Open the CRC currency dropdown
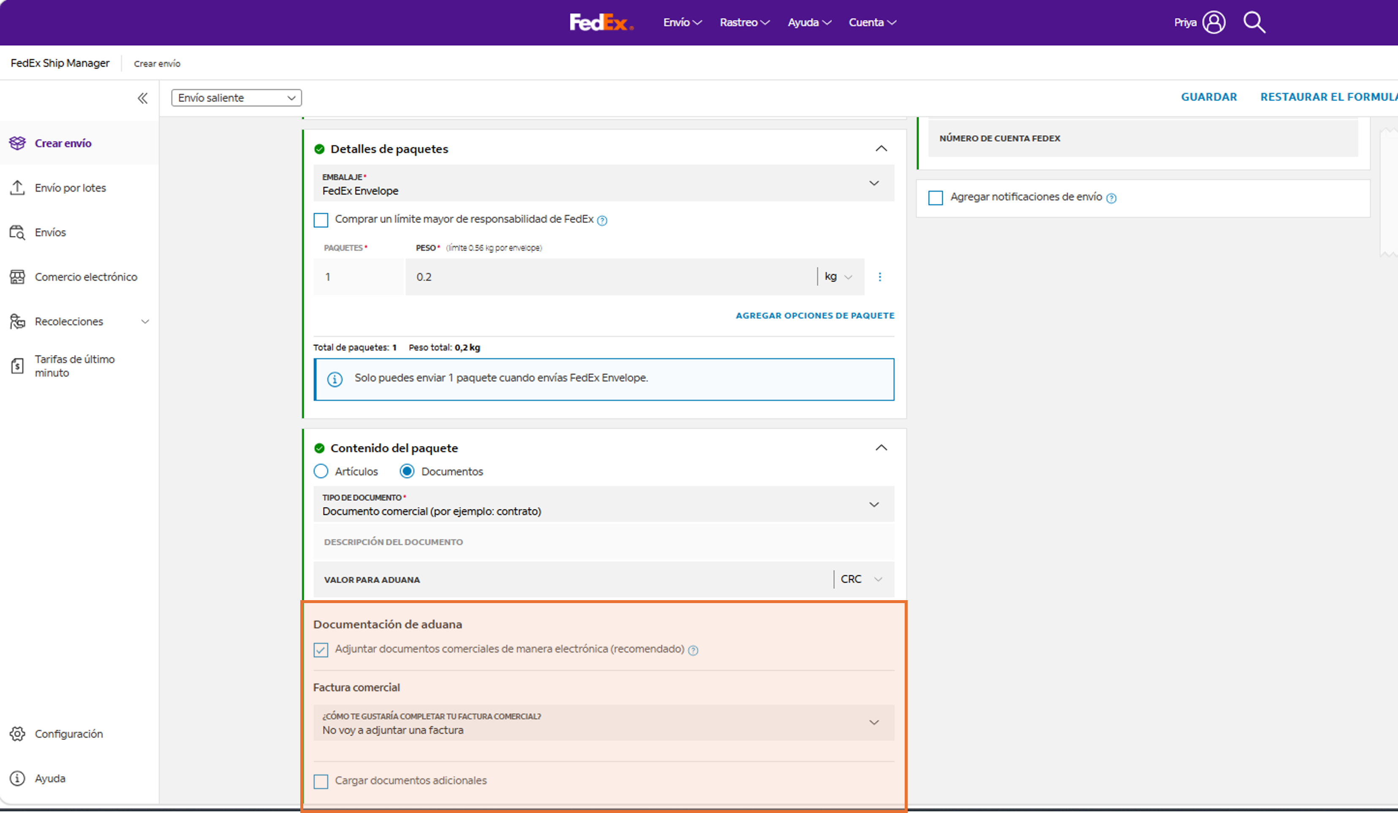The height and width of the screenshot is (813, 1398). point(862,579)
